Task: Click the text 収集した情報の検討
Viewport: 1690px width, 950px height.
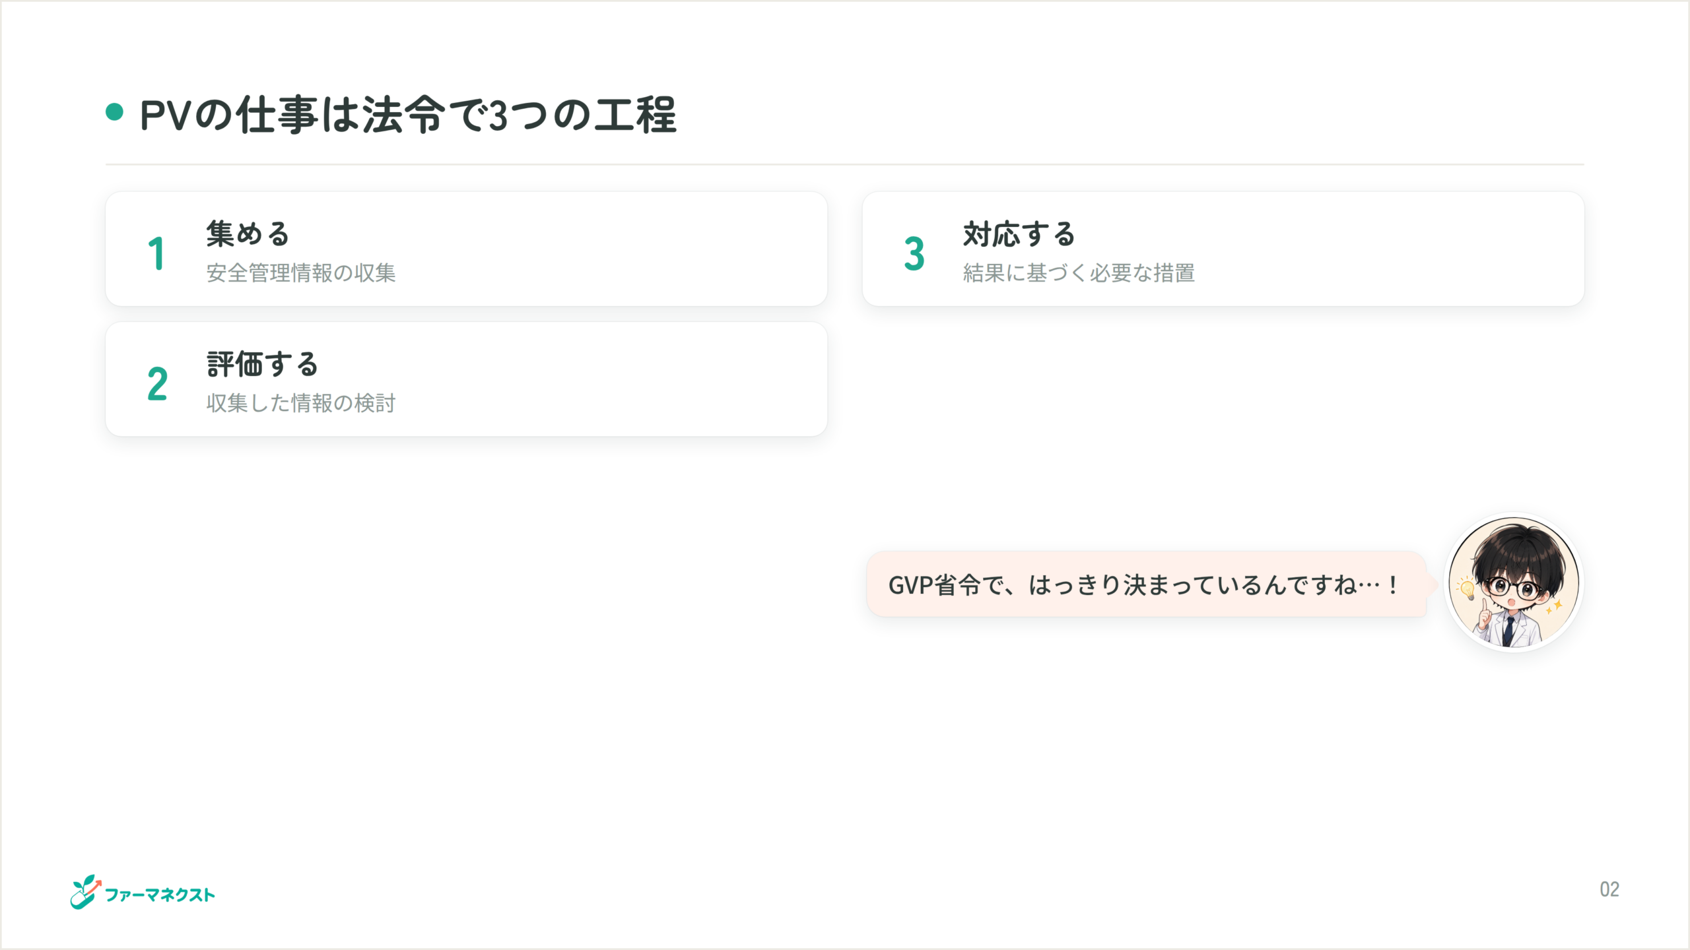Action: coord(301,402)
